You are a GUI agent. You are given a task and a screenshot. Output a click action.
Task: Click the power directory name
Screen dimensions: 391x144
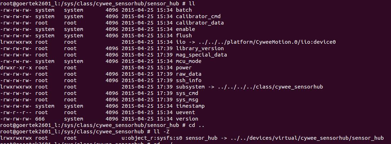click(x=184, y=68)
